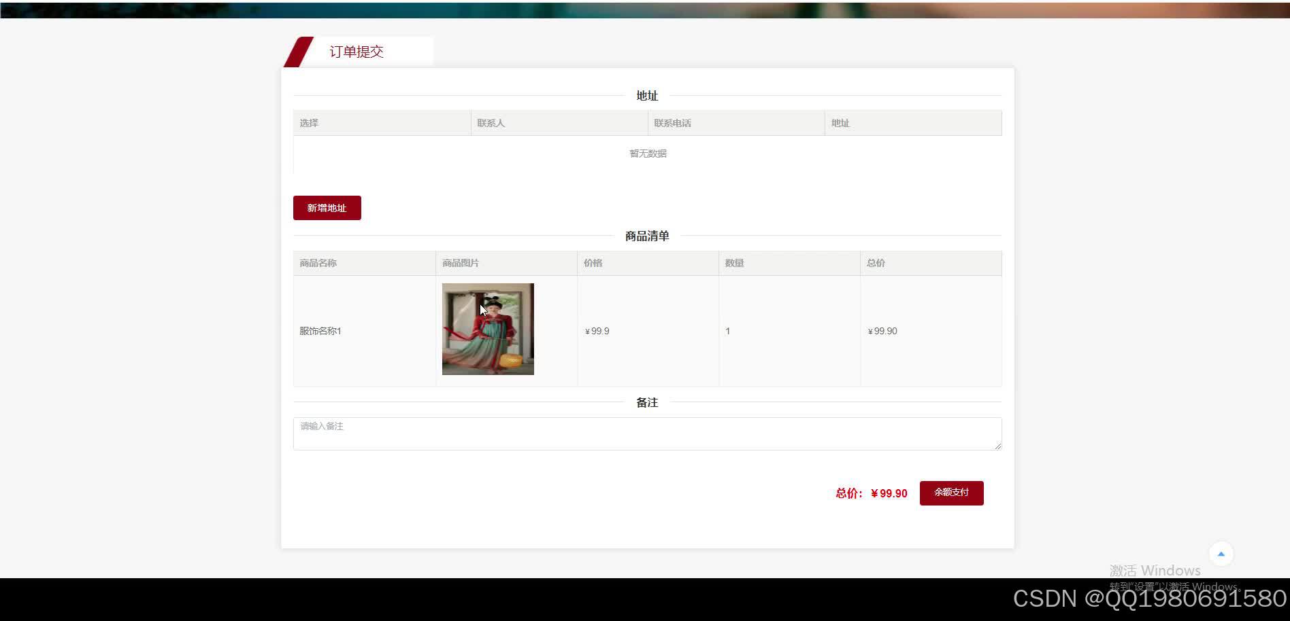Click the back-to-top arrow icon
The width and height of the screenshot is (1290, 621).
[1221, 554]
